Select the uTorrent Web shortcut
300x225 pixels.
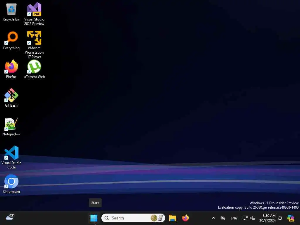pyautogui.click(x=34, y=69)
